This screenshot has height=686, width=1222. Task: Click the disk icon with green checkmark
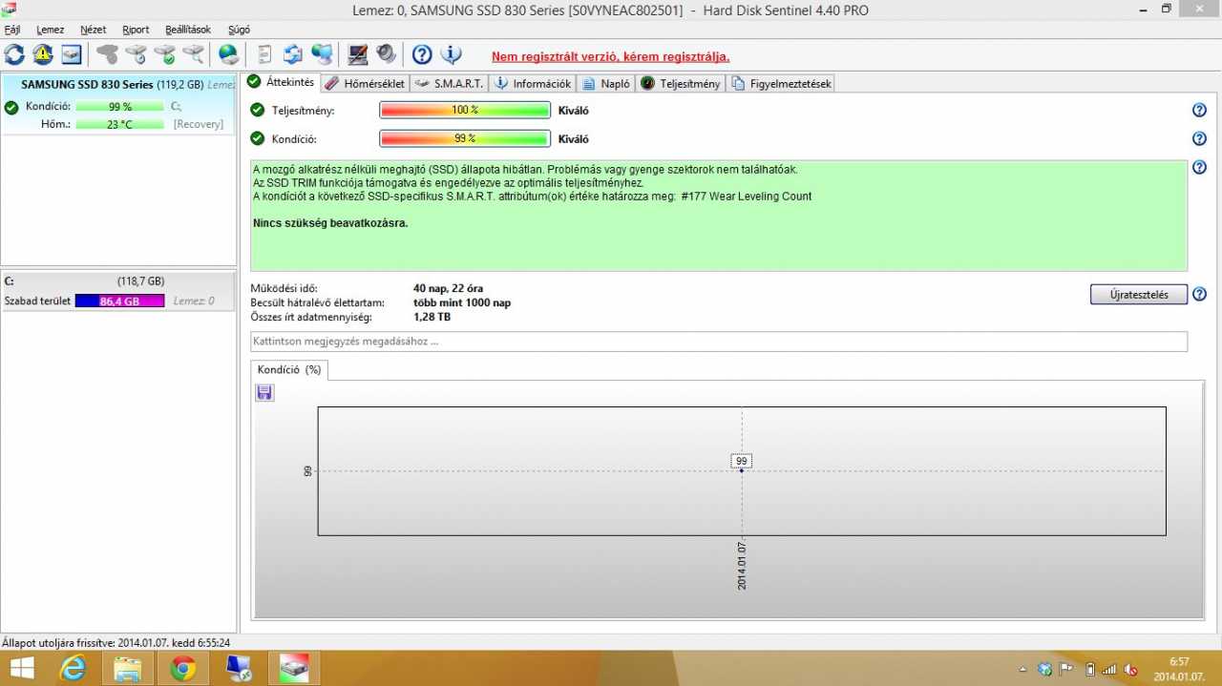[x=165, y=54]
